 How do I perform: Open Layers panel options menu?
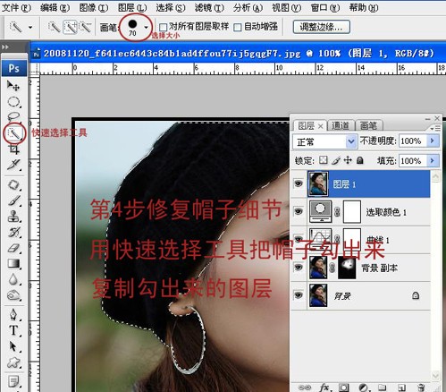click(x=435, y=128)
